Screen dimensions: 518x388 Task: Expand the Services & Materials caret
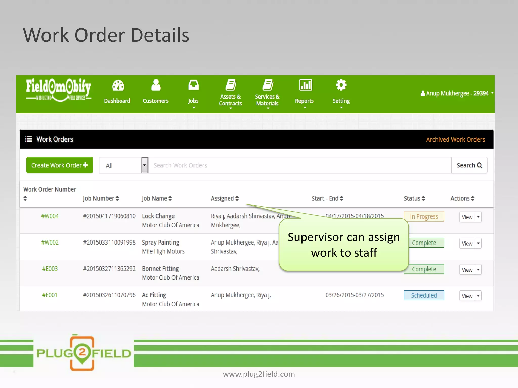(x=268, y=109)
